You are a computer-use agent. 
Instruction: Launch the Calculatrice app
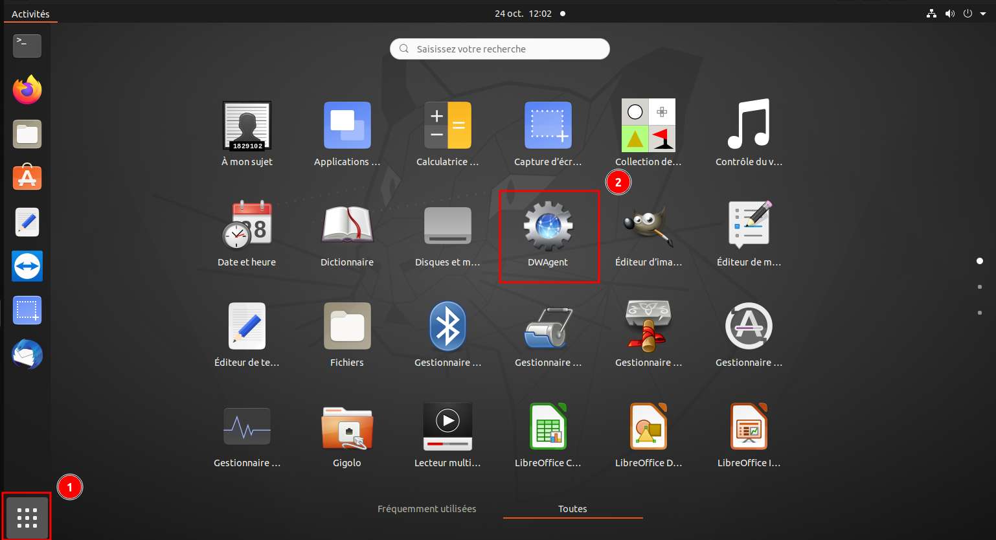coord(447,134)
